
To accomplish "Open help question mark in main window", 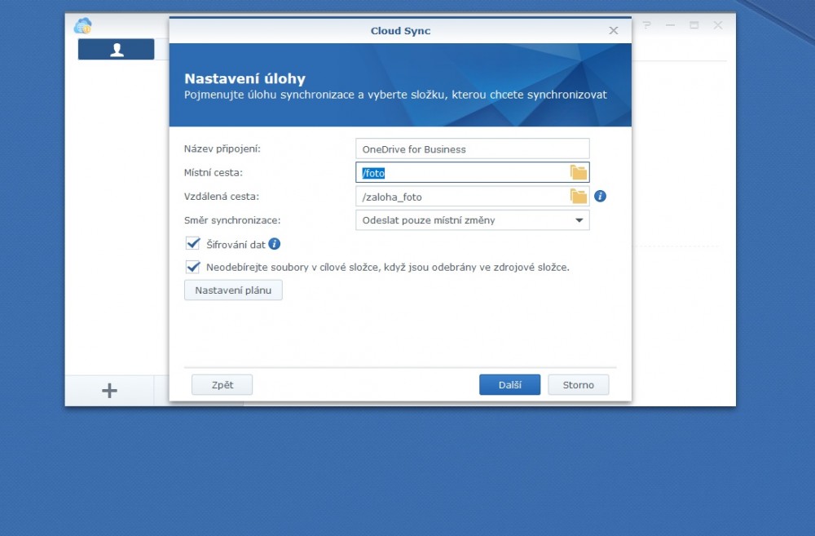I will tap(647, 25).
